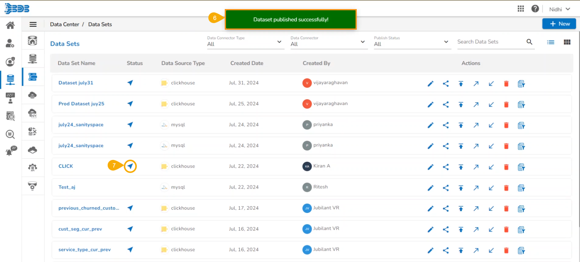Go to Data Center in the breadcrumb
The width and height of the screenshot is (580, 262).
coord(64,24)
